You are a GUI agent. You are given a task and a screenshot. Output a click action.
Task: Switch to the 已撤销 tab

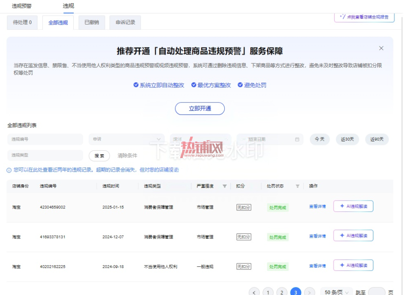(x=92, y=23)
